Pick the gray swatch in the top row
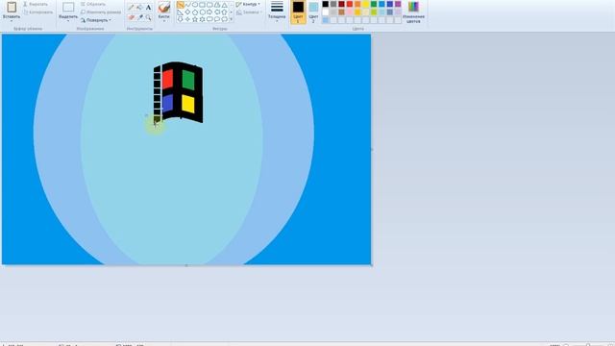 (333, 4)
